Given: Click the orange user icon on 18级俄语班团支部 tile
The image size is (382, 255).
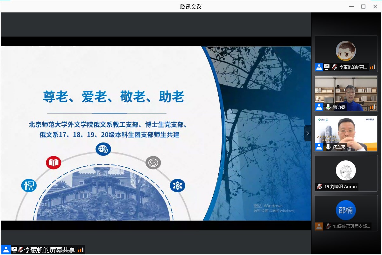Looking at the screenshot, I should click(319, 226).
